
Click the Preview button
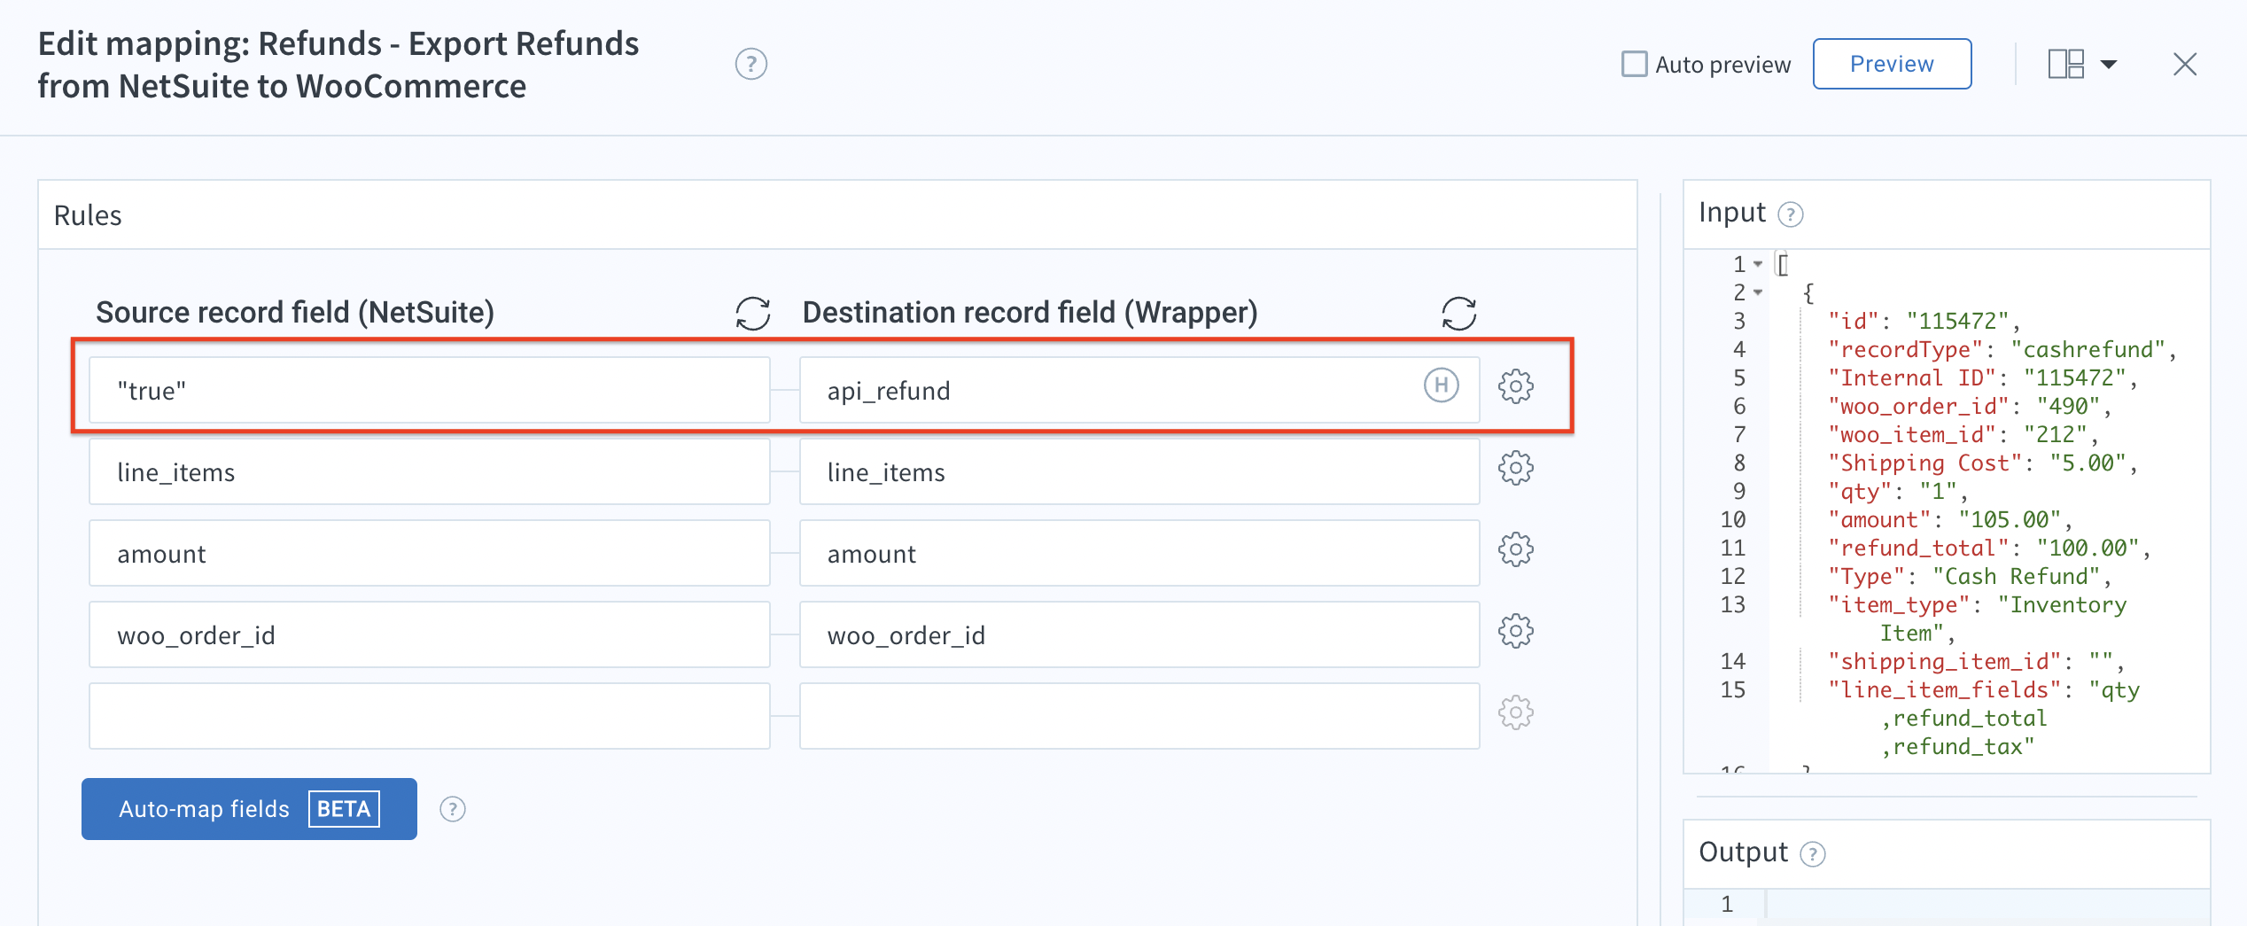click(1892, 64)
